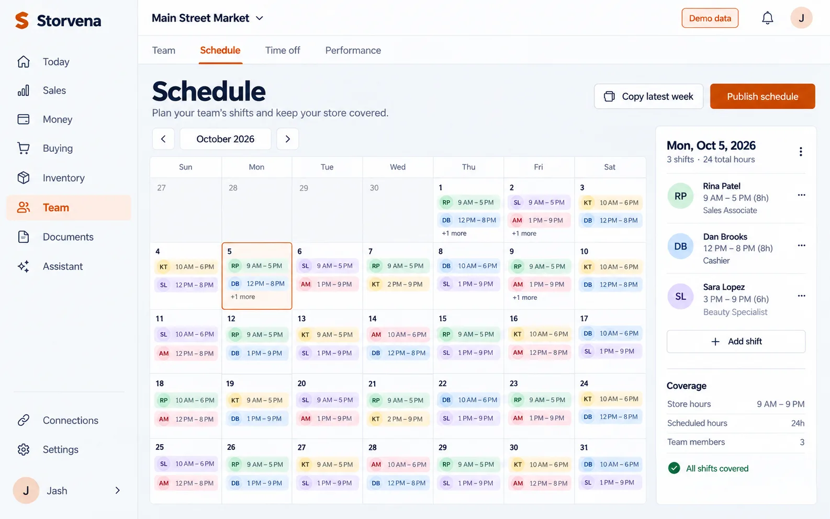
Task: Switch to the Team tab
Action: tap(164, 50)
